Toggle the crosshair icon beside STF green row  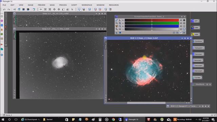pos(184,23)
